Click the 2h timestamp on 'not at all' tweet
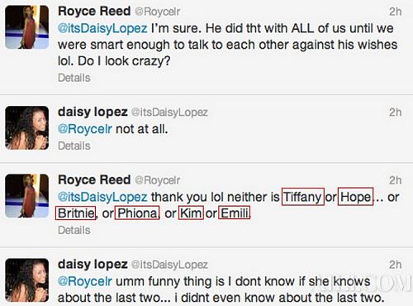 pos(395,112)
